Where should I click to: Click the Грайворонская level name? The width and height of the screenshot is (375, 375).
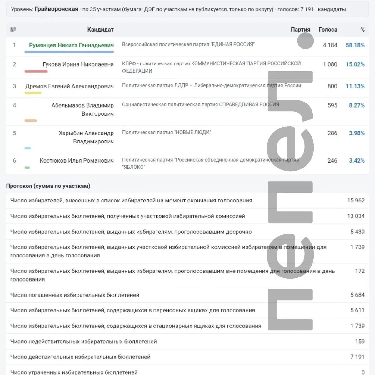tap(56, 9)
